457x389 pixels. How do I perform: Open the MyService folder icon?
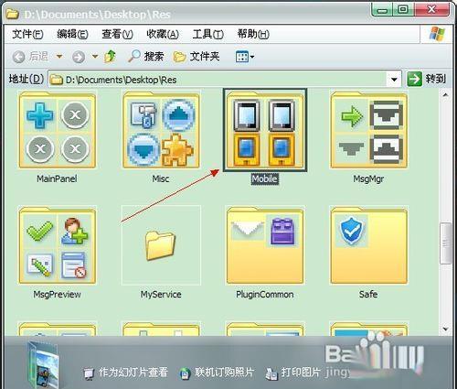pyautogui.click(x=161, y=245)
